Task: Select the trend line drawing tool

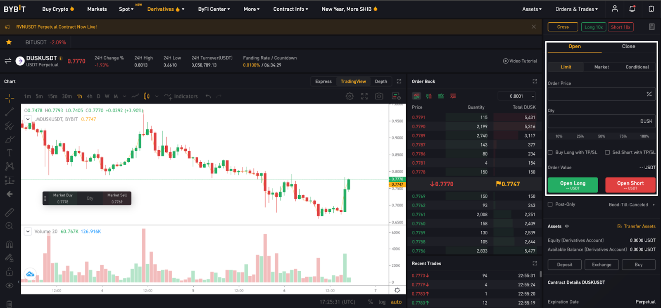Action: coord(10,111)
